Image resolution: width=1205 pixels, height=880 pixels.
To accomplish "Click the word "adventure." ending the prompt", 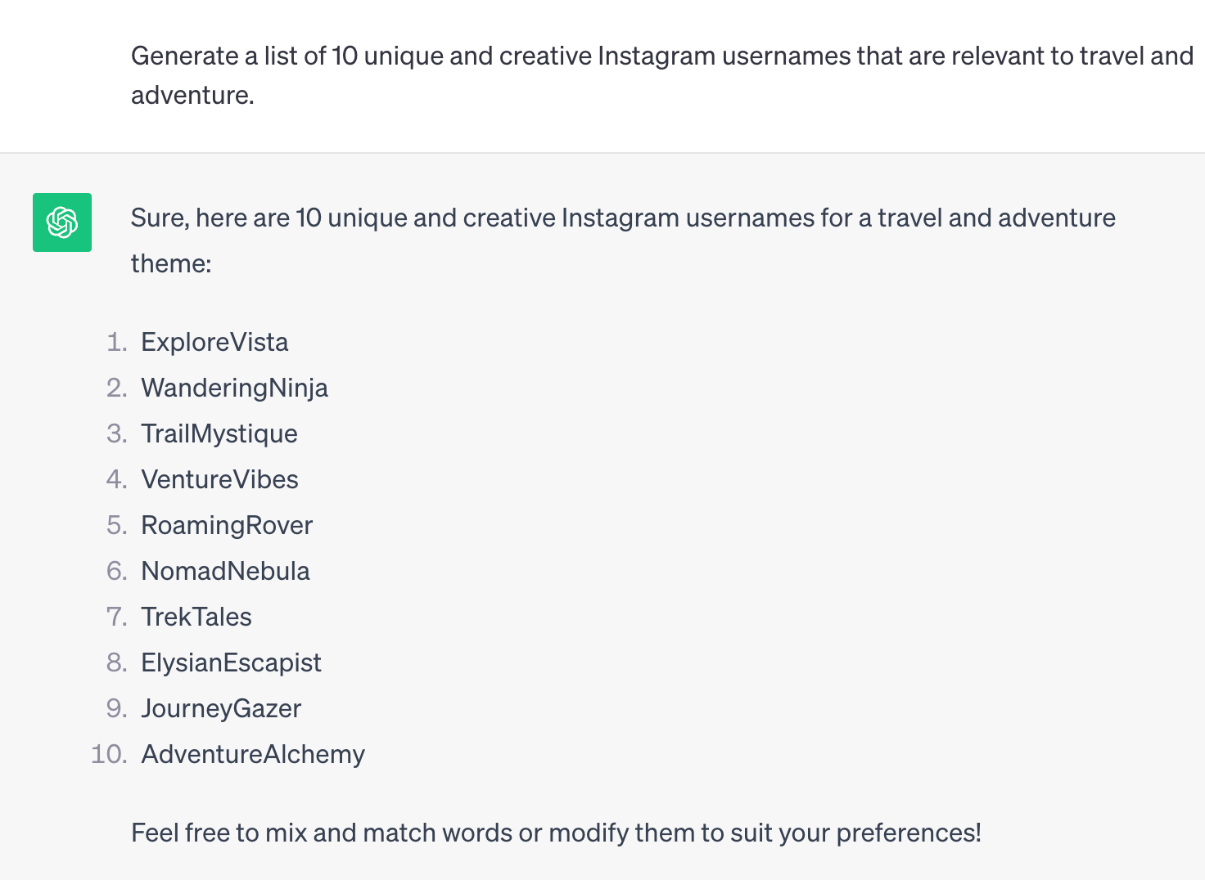I will coord(192,96).
